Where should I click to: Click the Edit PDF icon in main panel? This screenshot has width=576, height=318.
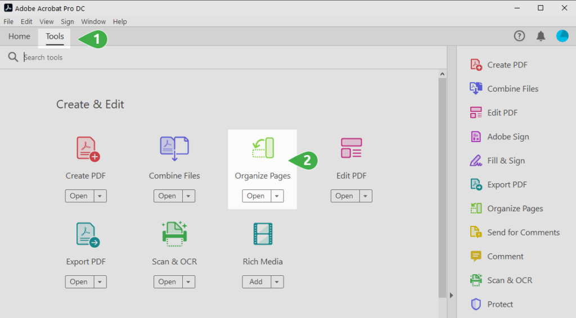(351, 148)
